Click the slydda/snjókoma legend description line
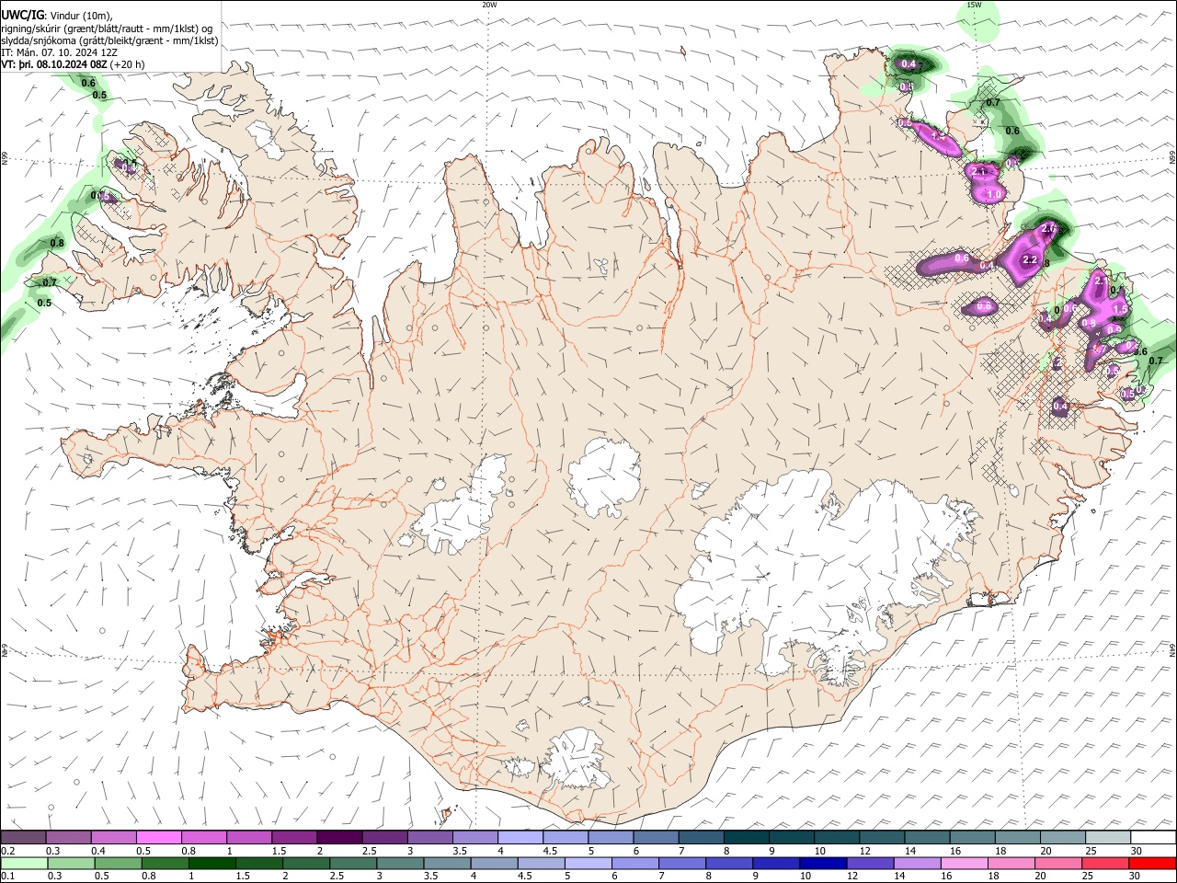 (109, 40)
